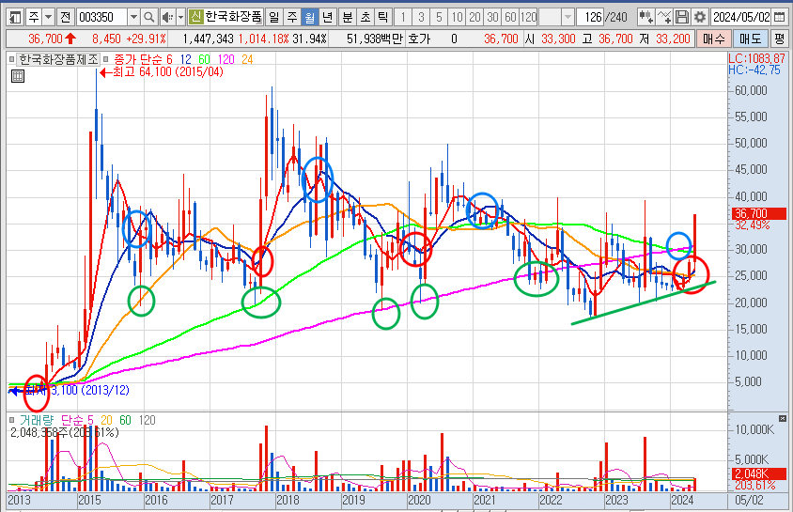The height and width of the screenshot is (512, 793).
Task: Toggle the small square before 종가 단순
Action: (105, 59)
